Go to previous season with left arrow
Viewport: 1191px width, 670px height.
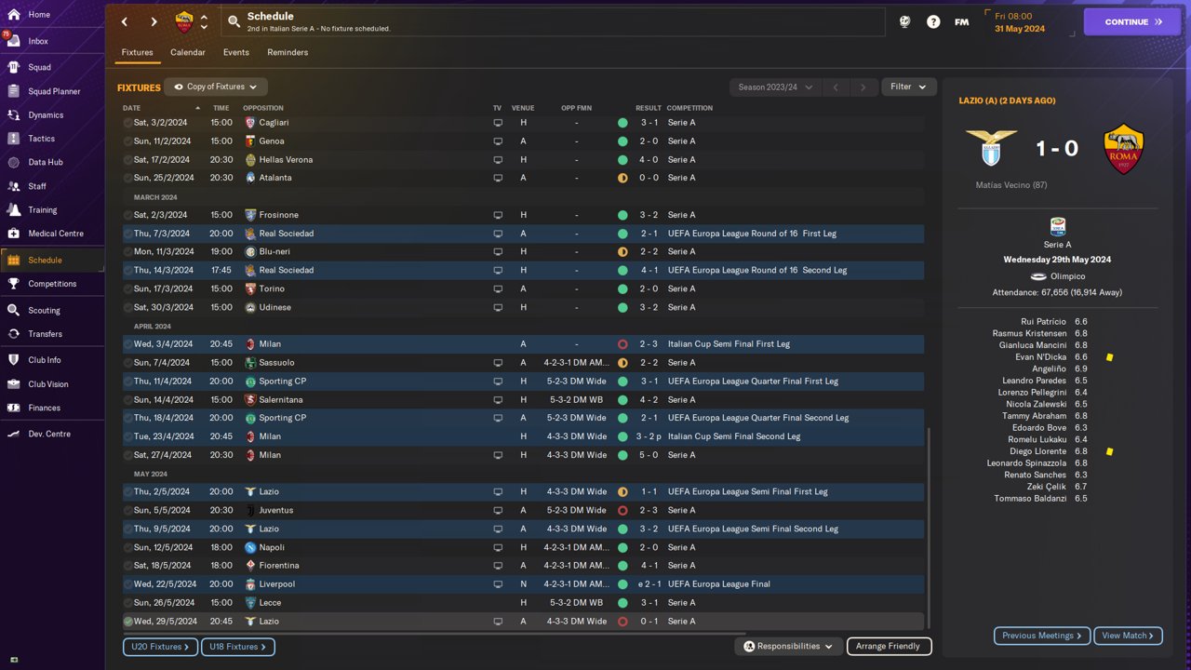(836, 87)
